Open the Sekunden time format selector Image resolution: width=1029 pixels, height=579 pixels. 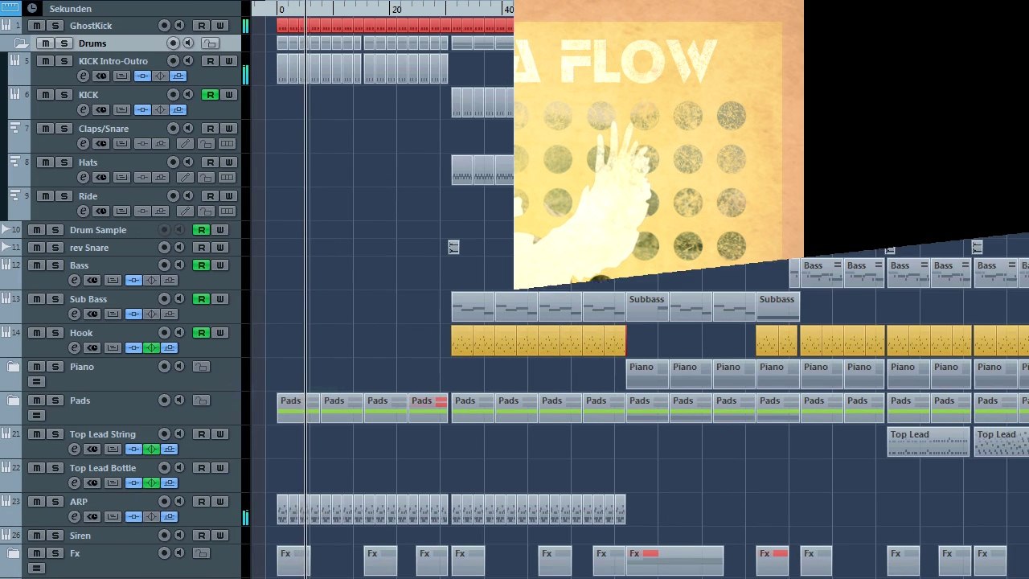click(x=70, y=9)
